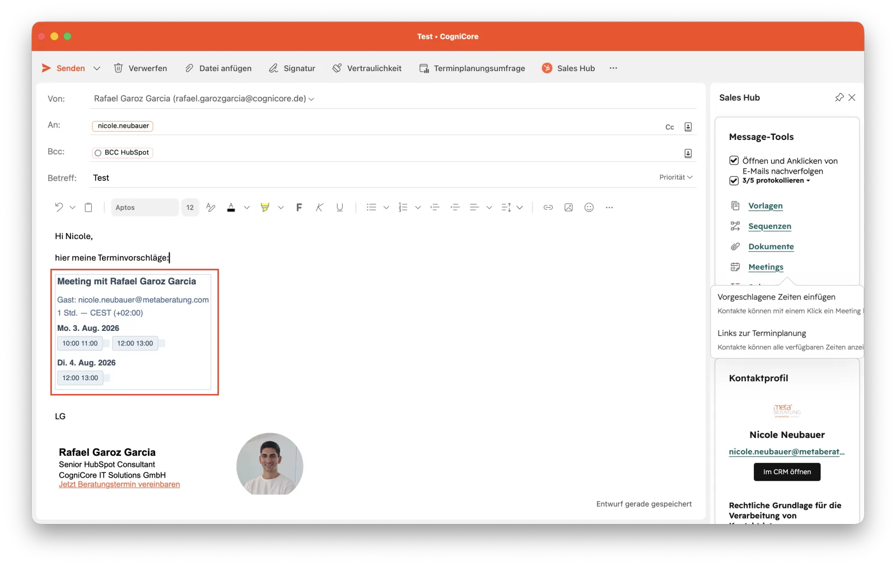The width and height of the screenshot is (896, 566).
Task: Insert a picture
Action: tap(568, 208)
